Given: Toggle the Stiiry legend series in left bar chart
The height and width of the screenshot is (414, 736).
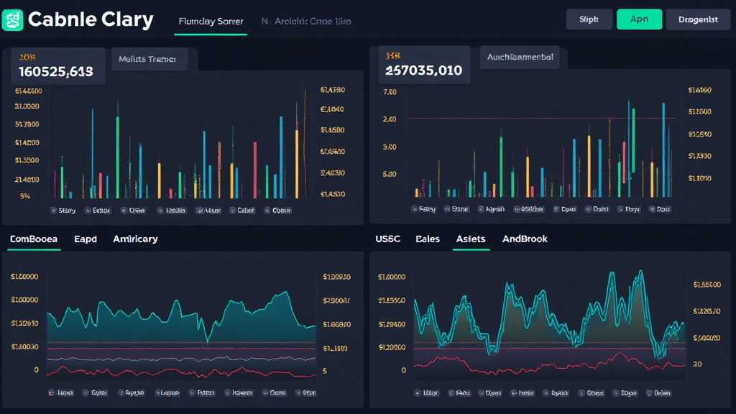Looking at the screenshot, I should point(63,211).
